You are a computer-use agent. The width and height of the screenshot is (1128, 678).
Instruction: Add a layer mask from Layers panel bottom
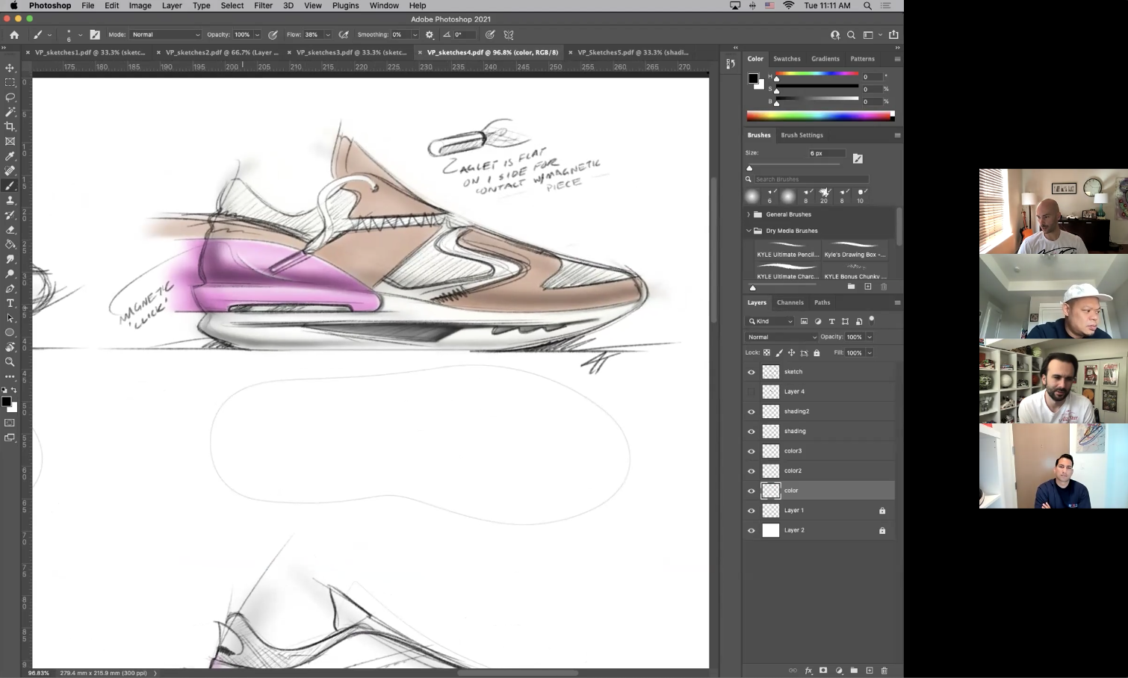(823, 671)
